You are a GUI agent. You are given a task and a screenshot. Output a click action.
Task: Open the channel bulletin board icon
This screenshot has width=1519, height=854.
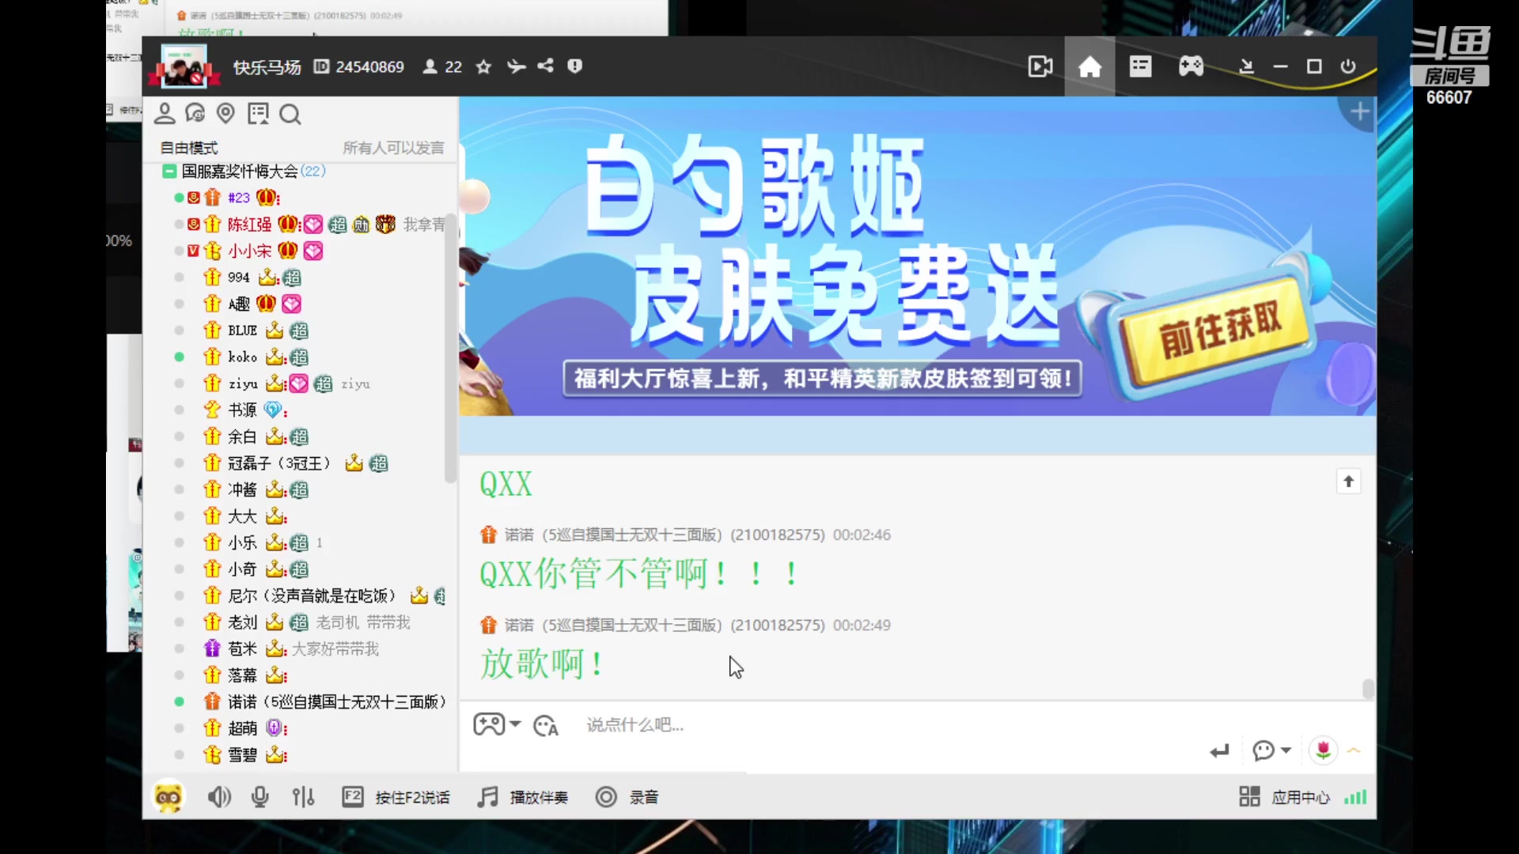[x=258, y=114]
